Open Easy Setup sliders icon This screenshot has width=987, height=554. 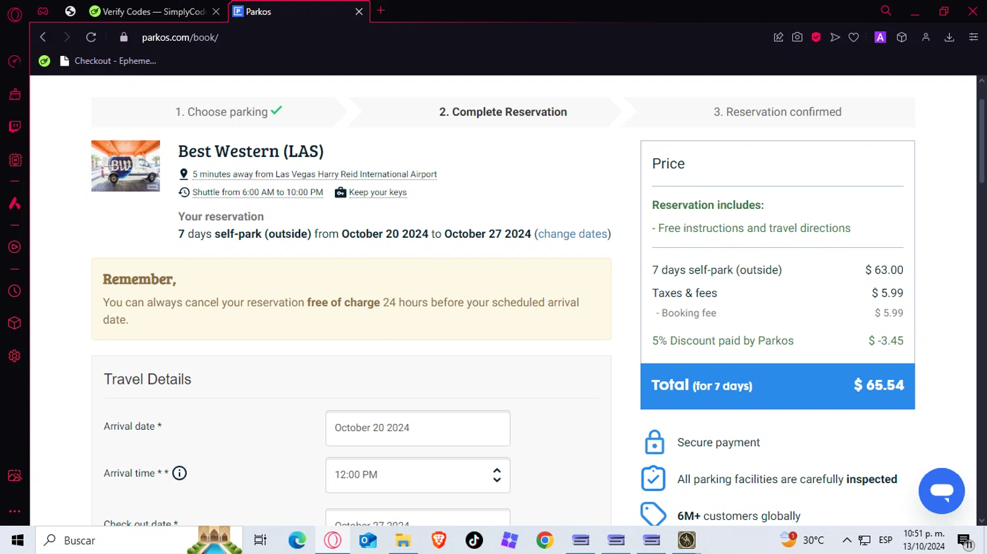click(x=973, y=37)
